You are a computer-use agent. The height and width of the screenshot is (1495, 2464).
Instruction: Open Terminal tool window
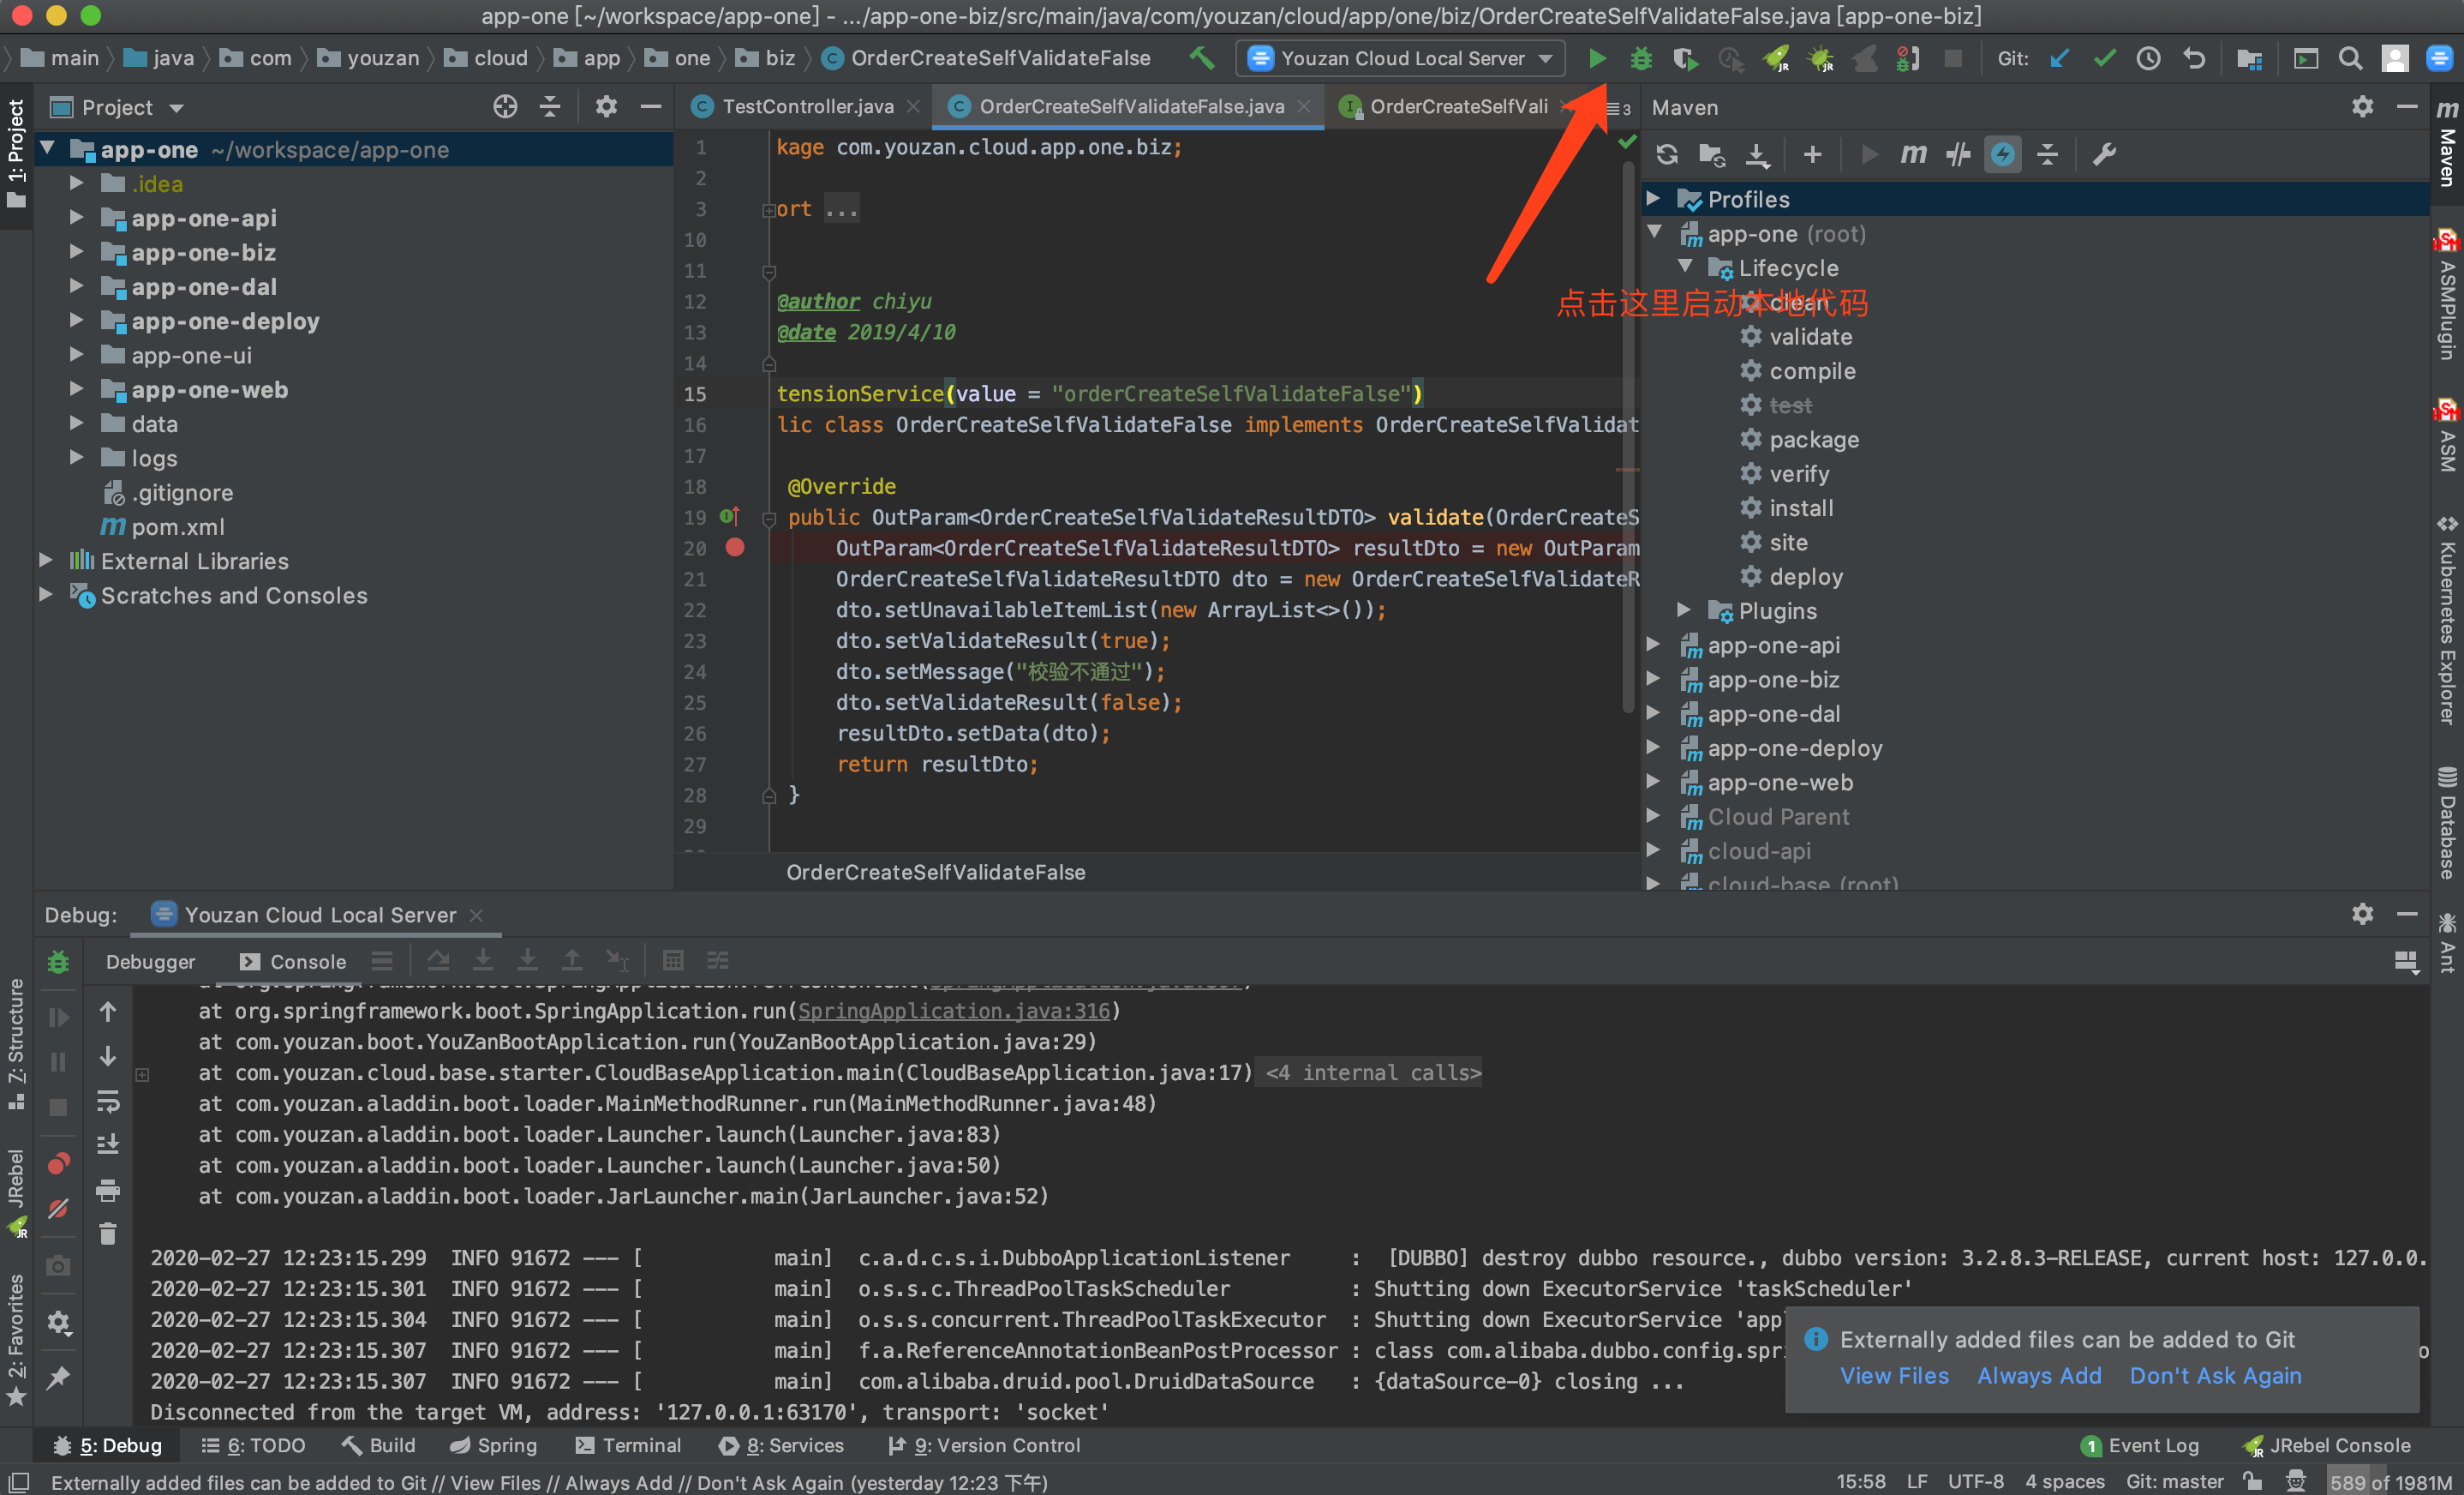(628, 1445)
